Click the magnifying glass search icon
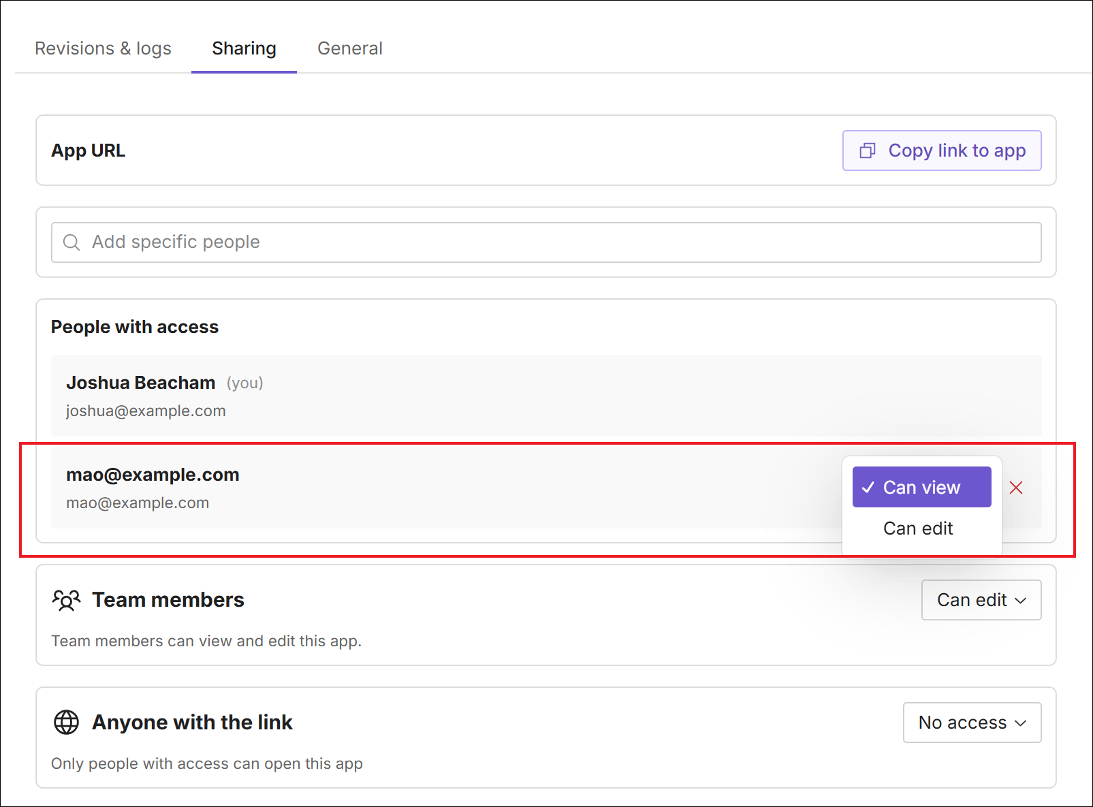1093x807 pixels. [x=72, y=242]
